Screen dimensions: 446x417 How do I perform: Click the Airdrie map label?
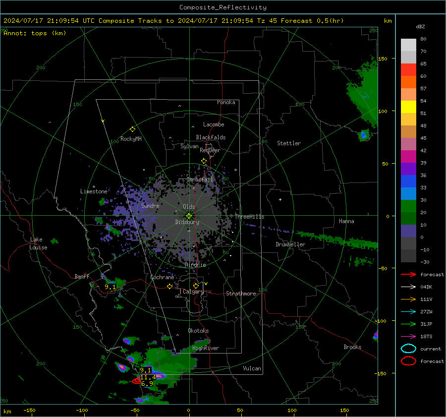(x=195, y=265)
